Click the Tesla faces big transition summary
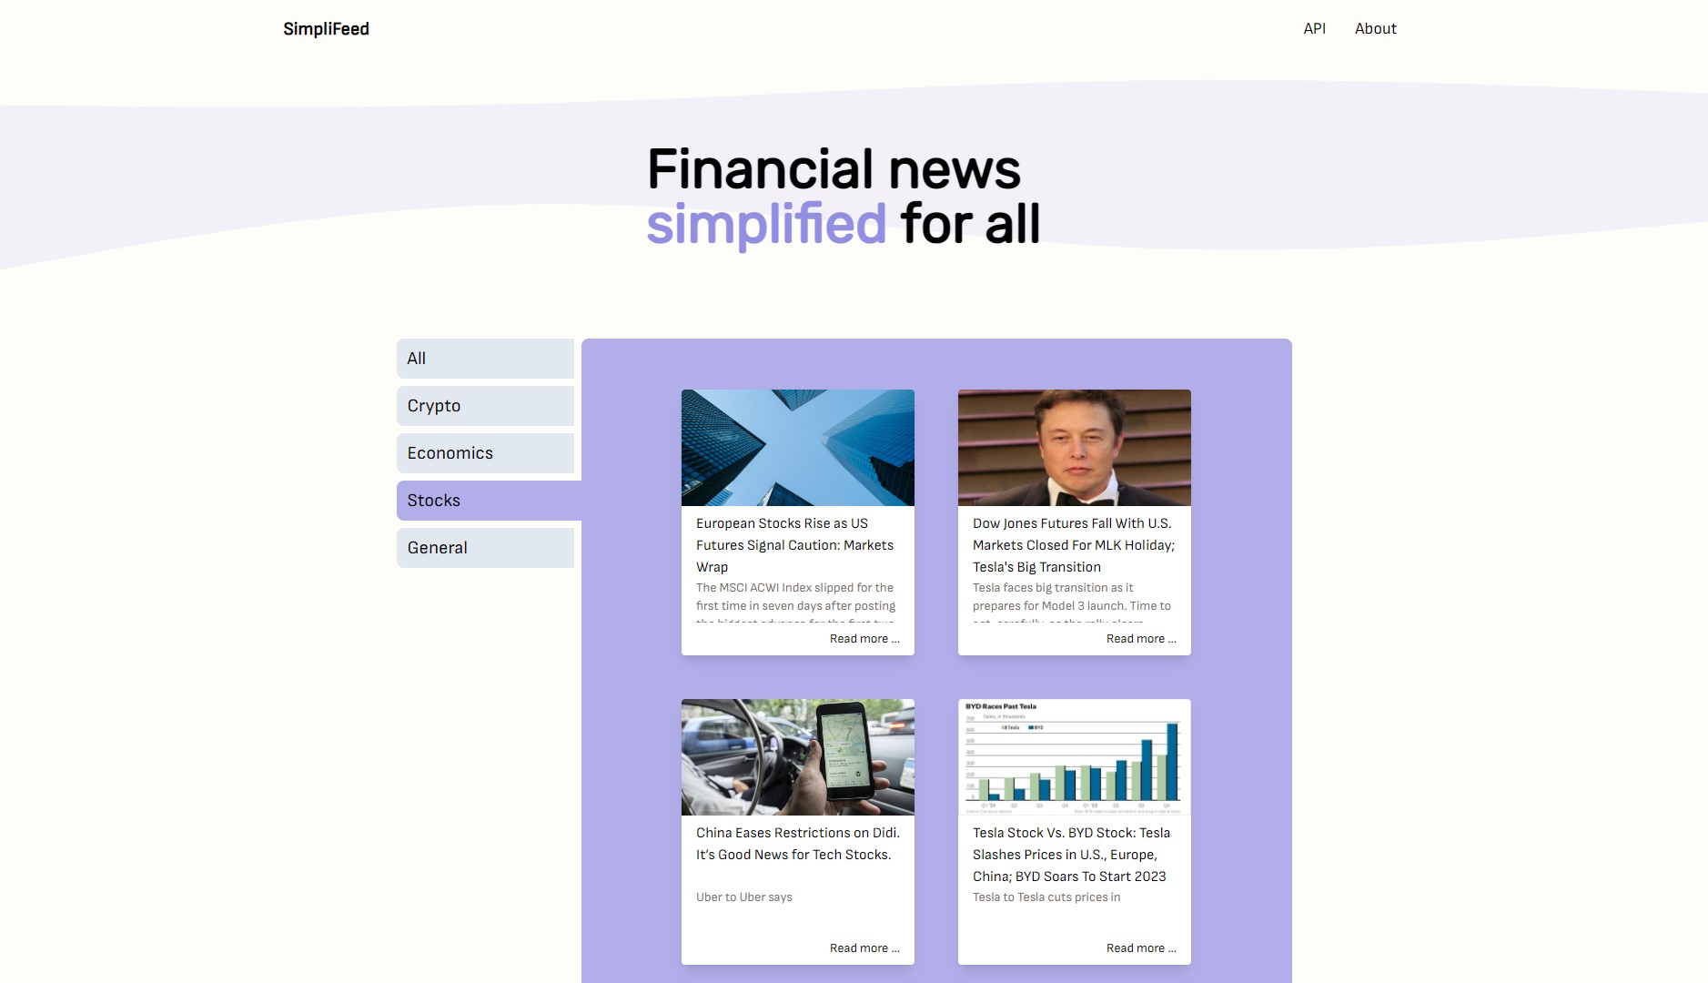1708x983 pixels. click(x=1072, y=603)
